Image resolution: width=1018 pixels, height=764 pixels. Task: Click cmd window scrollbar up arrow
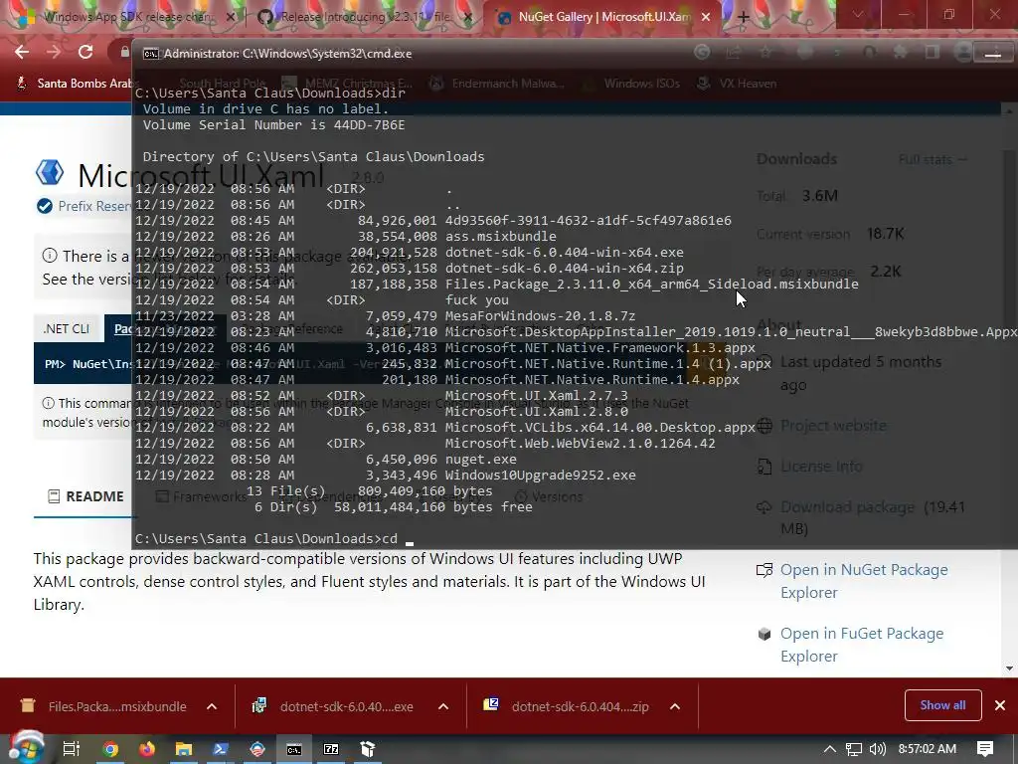coord(1008,111)
